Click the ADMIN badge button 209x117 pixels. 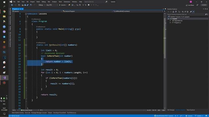coord(204,5)
